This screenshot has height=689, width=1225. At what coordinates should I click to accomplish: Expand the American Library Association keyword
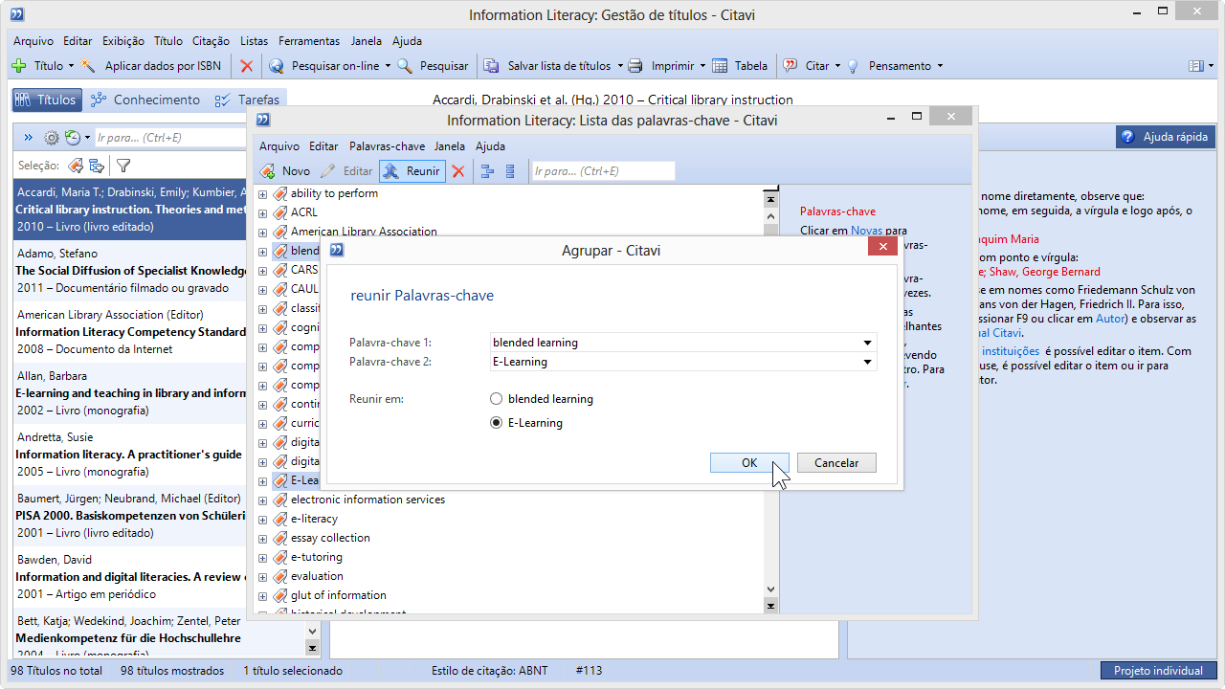(263, 232)
